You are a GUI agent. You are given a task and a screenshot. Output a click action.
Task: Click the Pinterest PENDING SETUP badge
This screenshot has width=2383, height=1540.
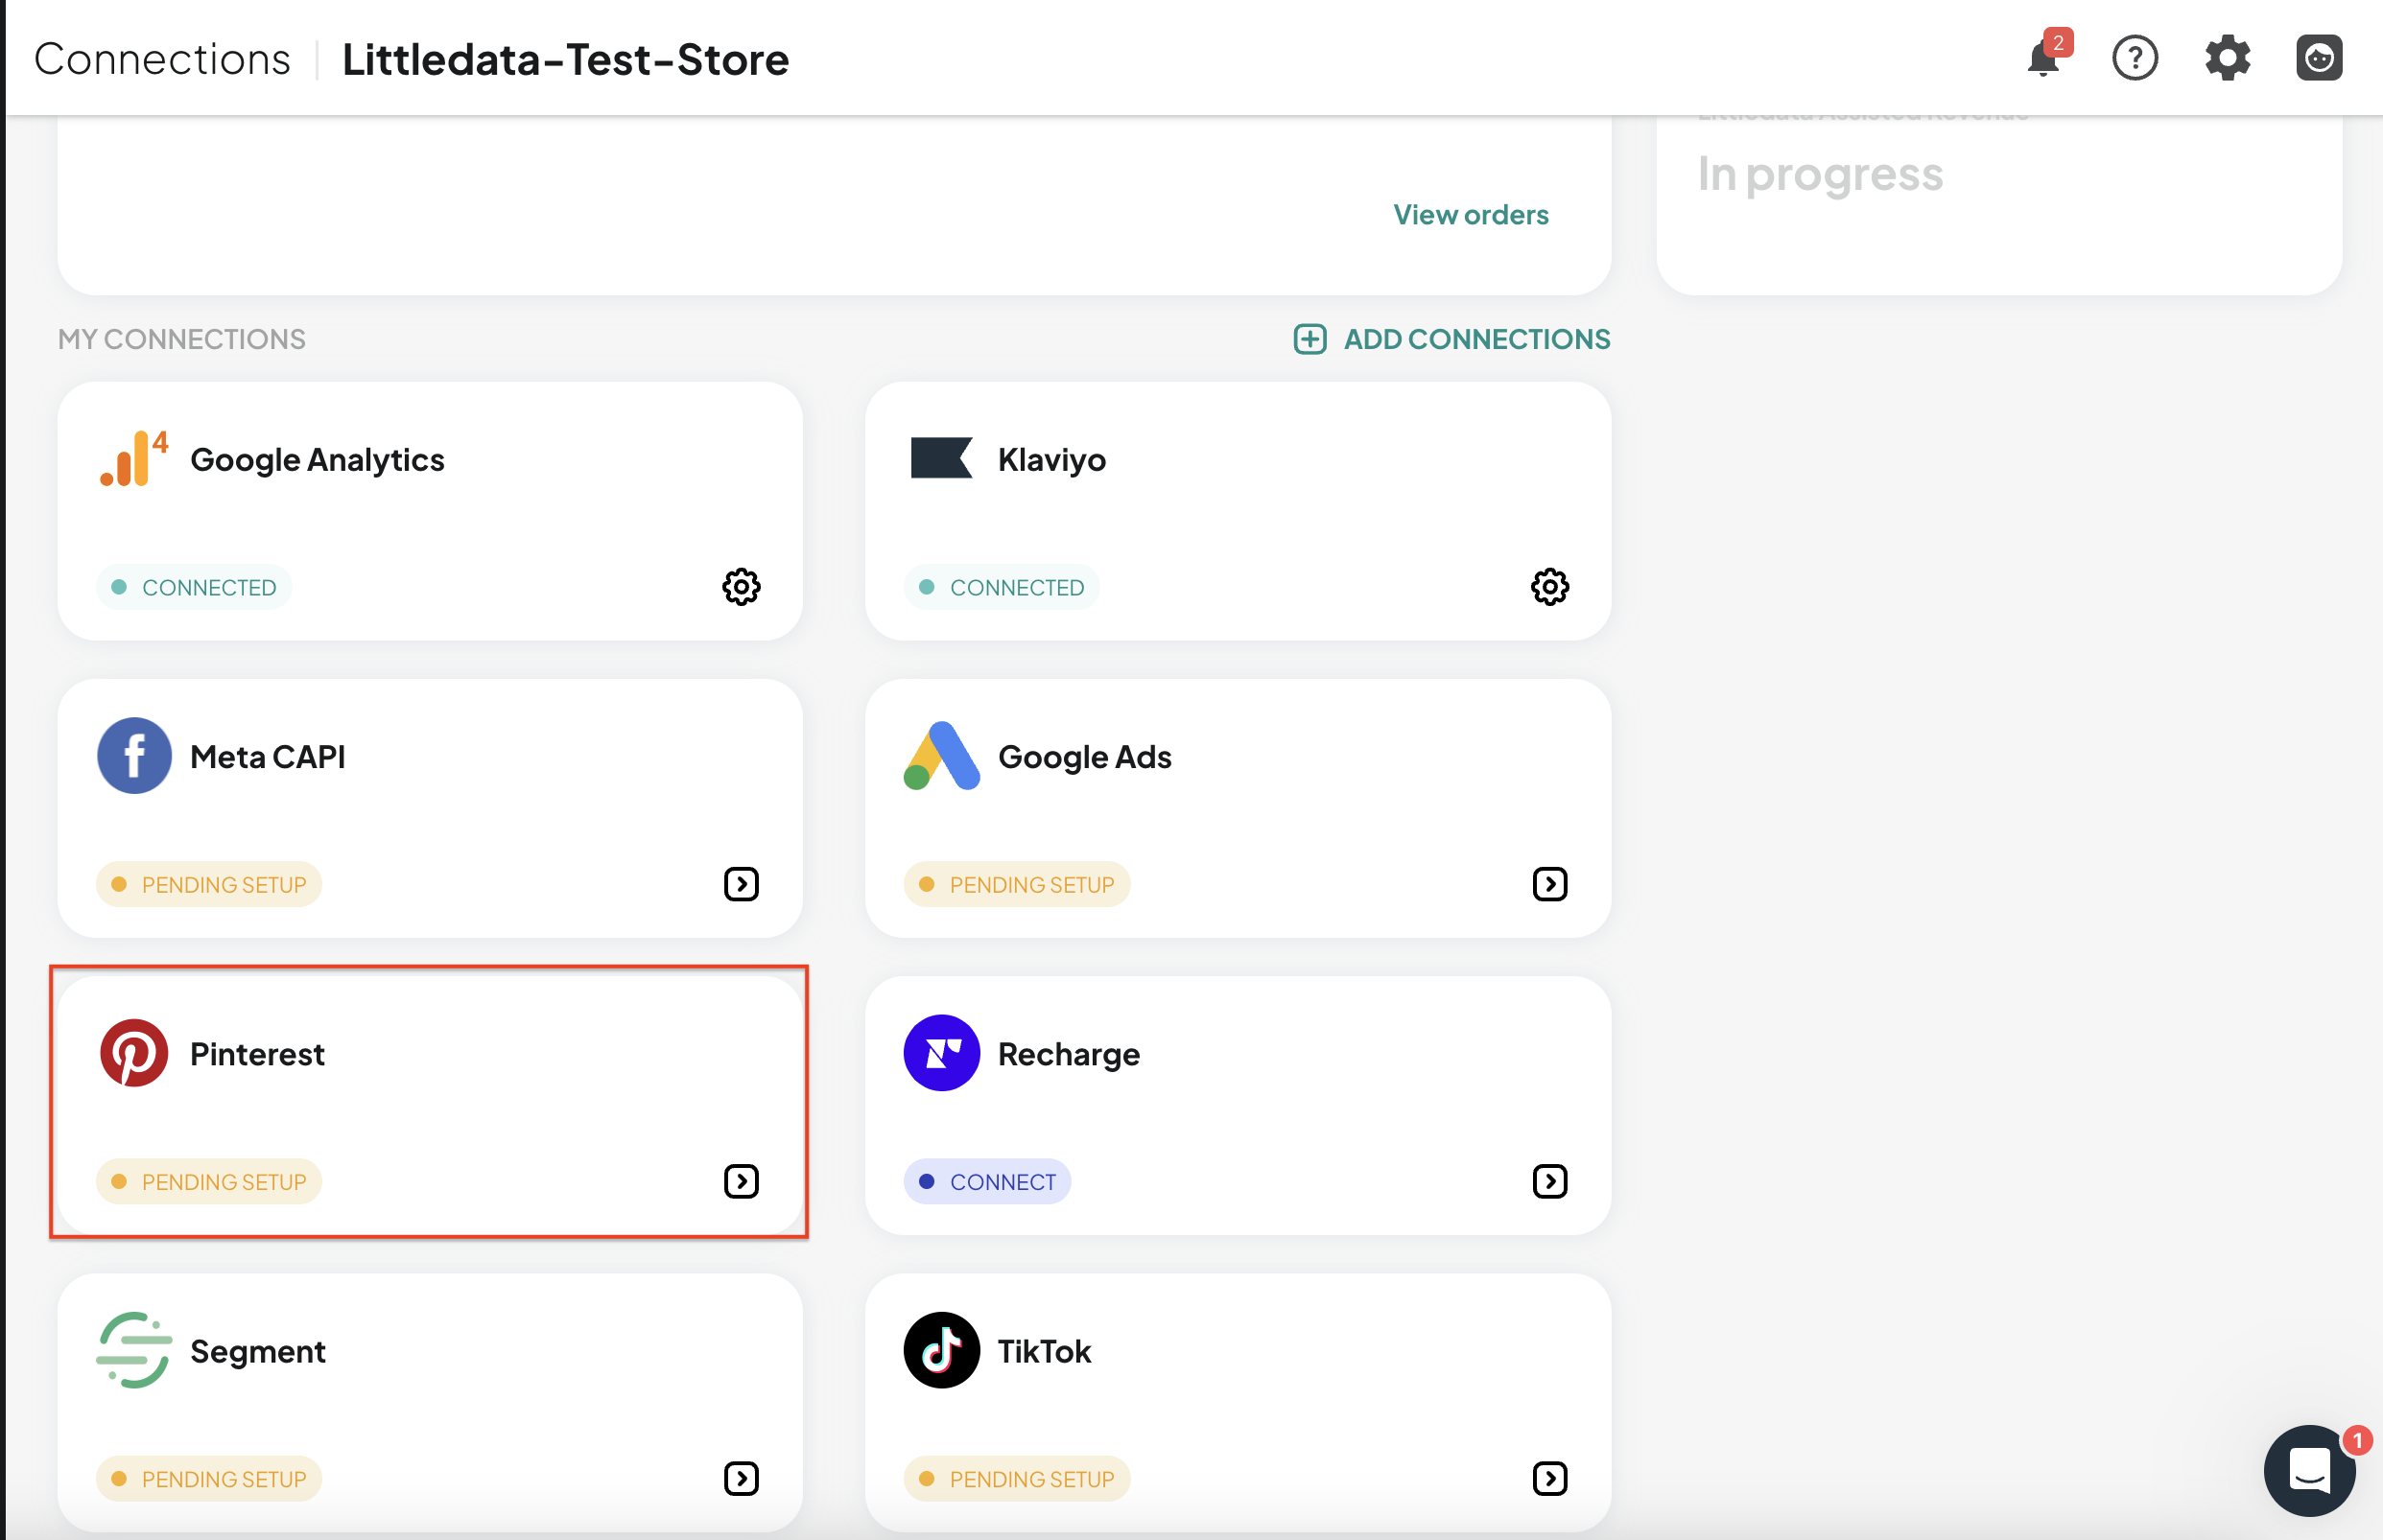(209, 1181)
